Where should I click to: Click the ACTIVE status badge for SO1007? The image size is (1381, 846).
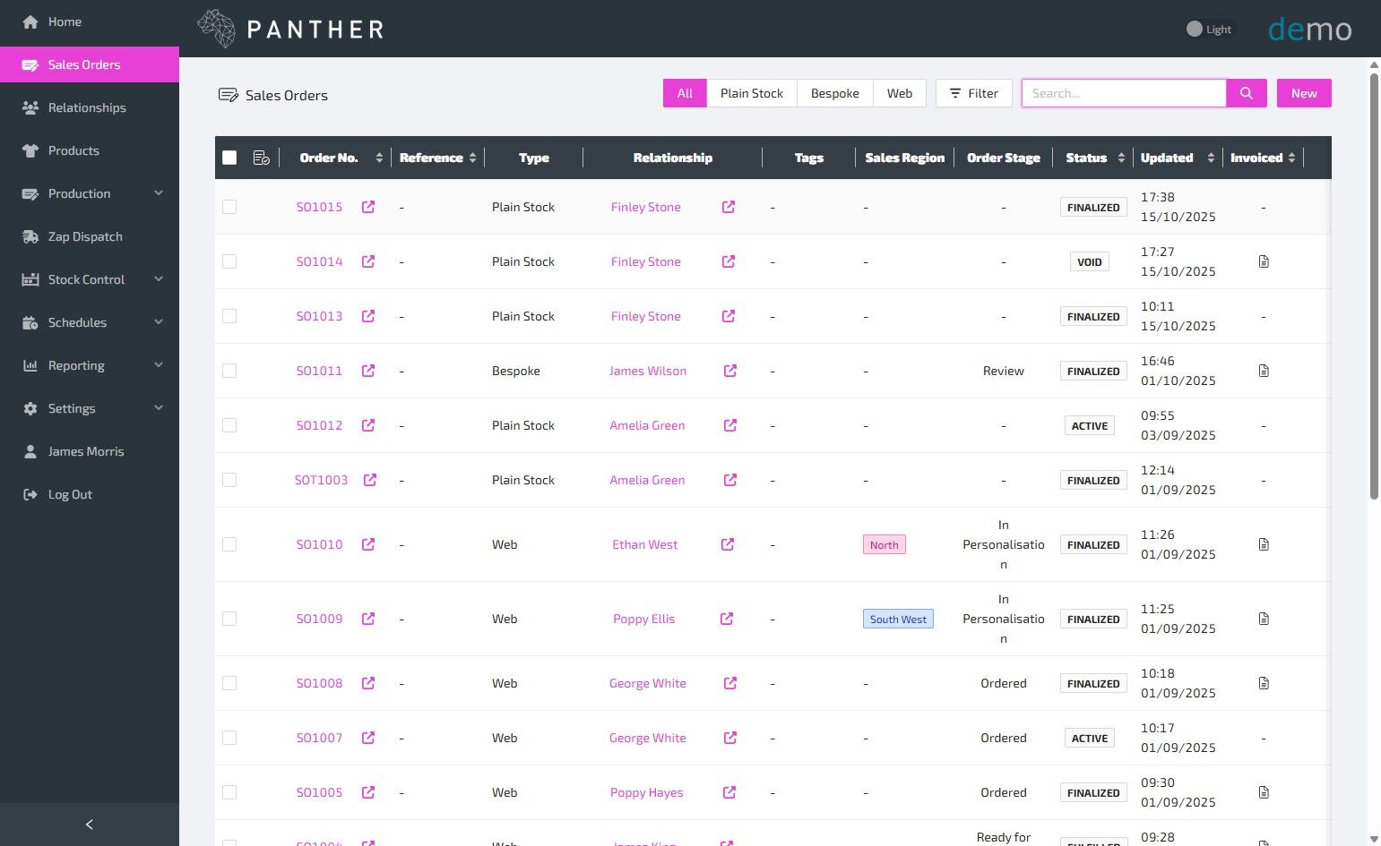[x=1090, y=738]
